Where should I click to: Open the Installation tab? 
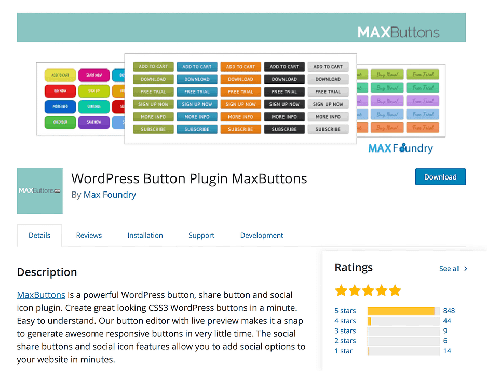pos(145,236)
